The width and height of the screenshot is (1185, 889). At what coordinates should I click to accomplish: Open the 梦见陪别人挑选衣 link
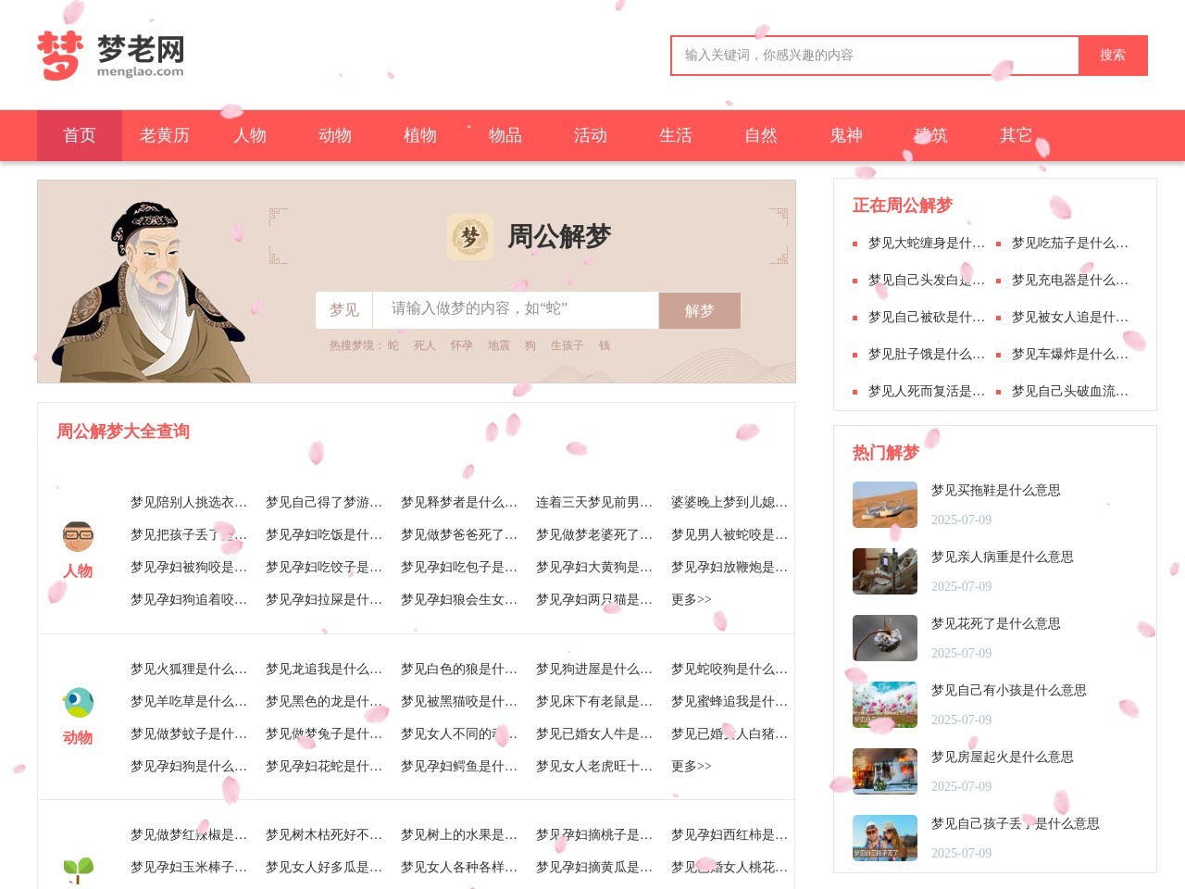click(189, 503)
